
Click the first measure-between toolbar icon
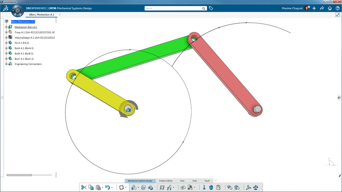click(229, 187)
